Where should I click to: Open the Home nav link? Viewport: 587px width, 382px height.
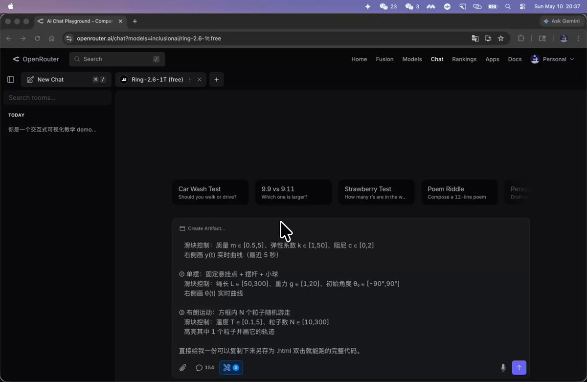pos(359,59)
